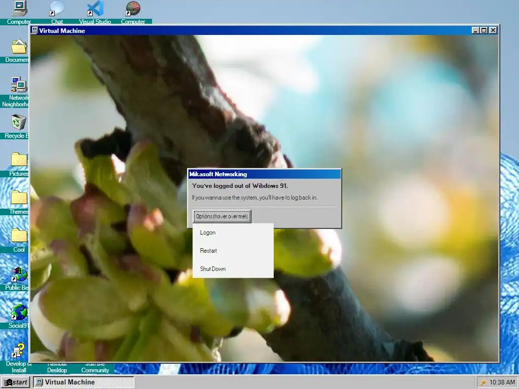Click the 10:38 AM clock
This screenshot has width=519, height=389.
[502, 382]
